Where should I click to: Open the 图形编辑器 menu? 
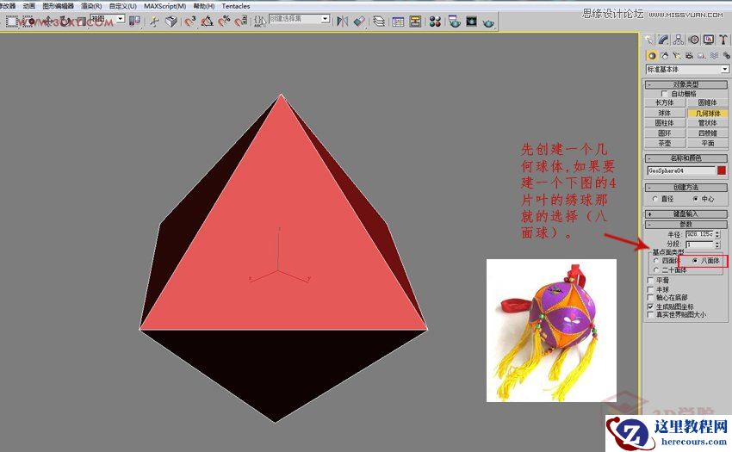point(58,6)
